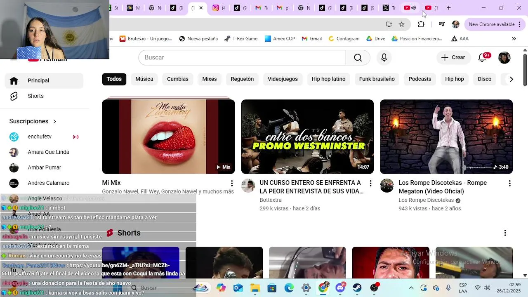This screenshot has width=528, height=297.
Task: Select the Funk brasileño chip
Action: (x=377, y=79)
